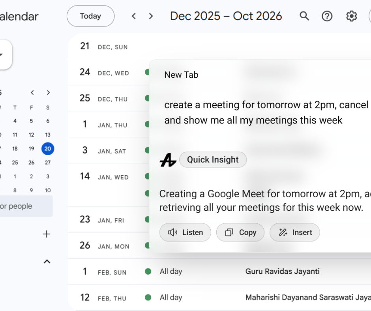371x311 pixels.
Task: Open the help question mark icon
Action: point(327,16)
